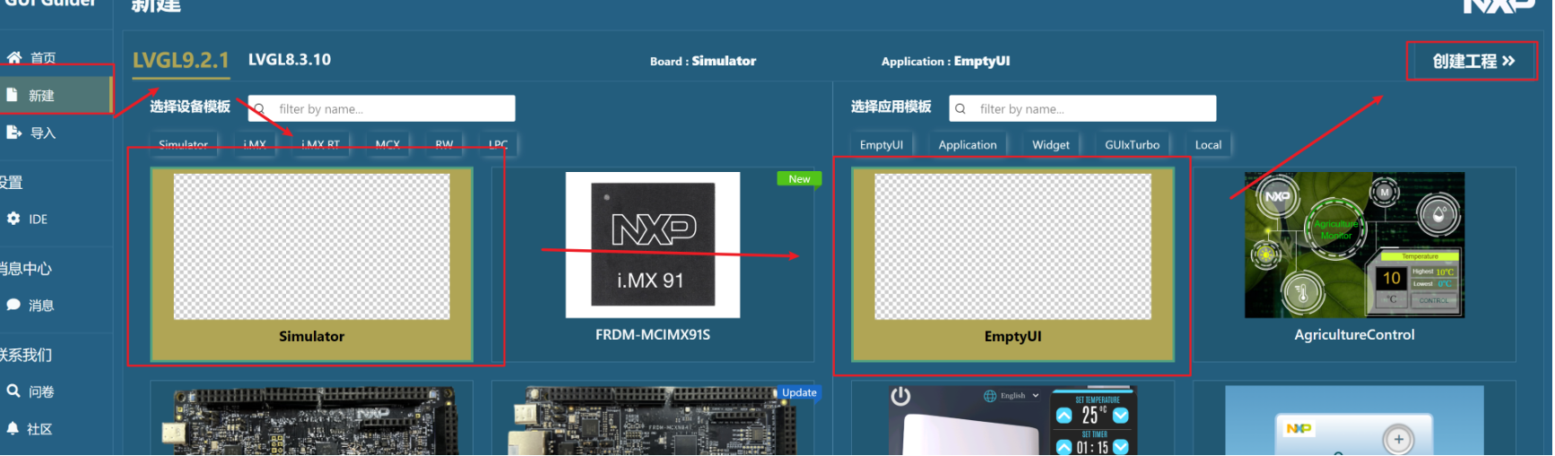Click the import icon beside 导入
This screenshot has width=1555, height=456.
[13, 133]
